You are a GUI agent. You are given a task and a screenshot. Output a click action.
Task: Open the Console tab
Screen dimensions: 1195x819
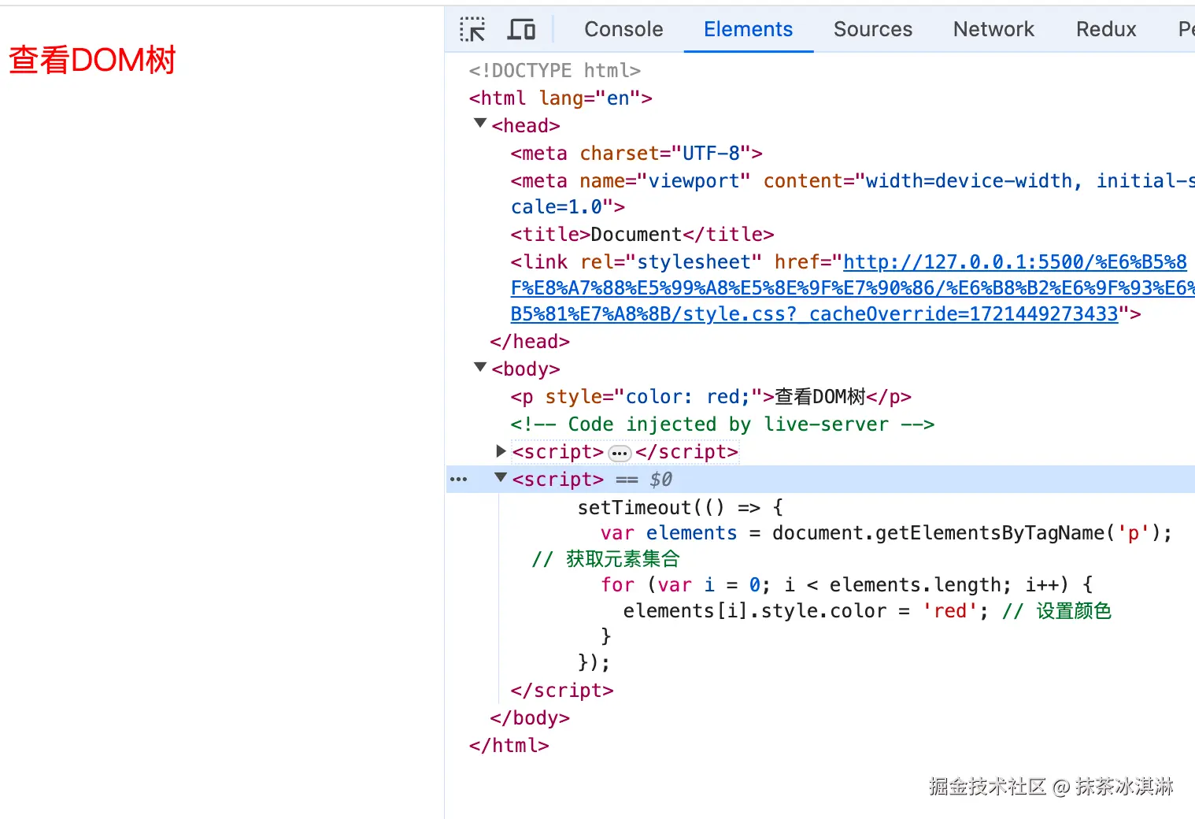623,30
